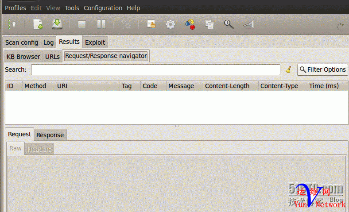Open the Help menu
The height and width of the screenshot is (212, 349).
(133, 8)
